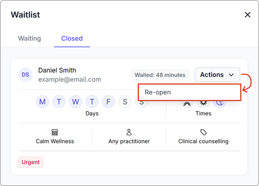Toggle the Saturday day circle
The image size is (259, 186).
[125, 102]
